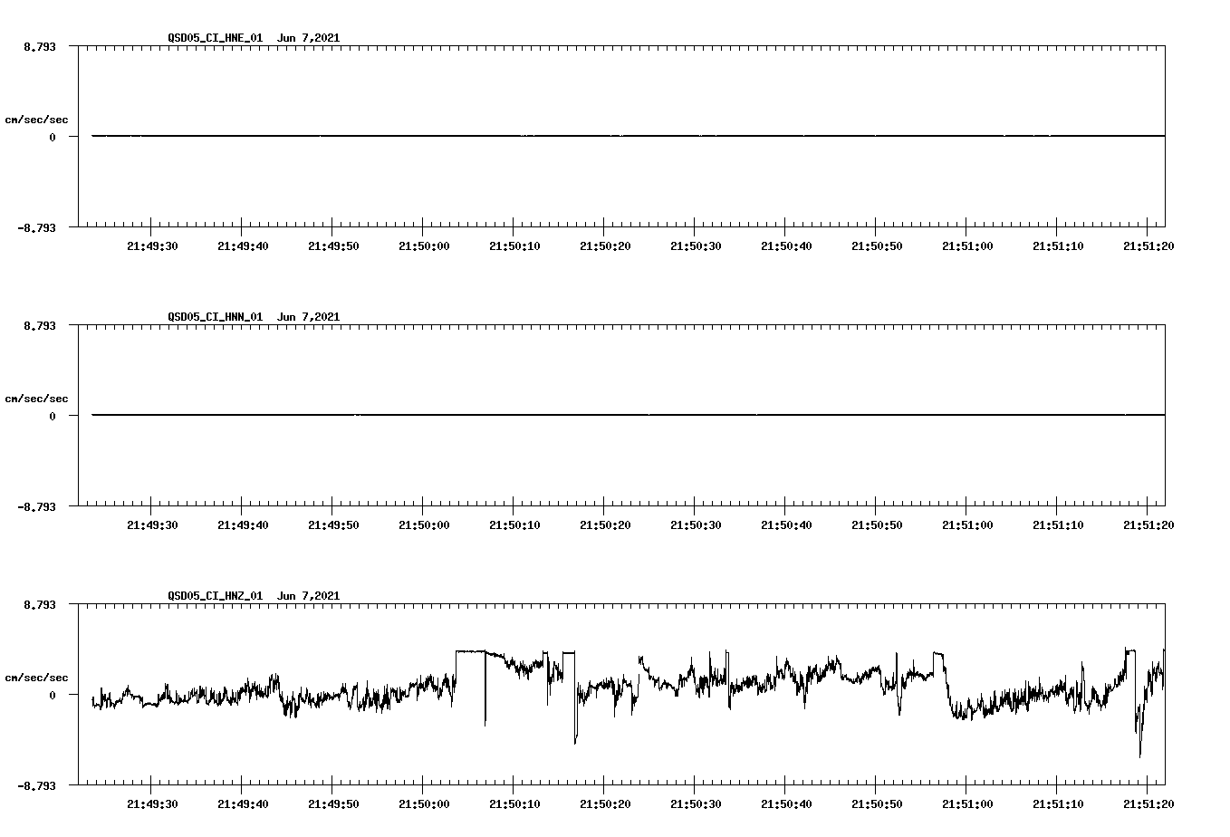
Task: Click 21:51:00 time label under HNE plot
Action: (x=967, y=246)
